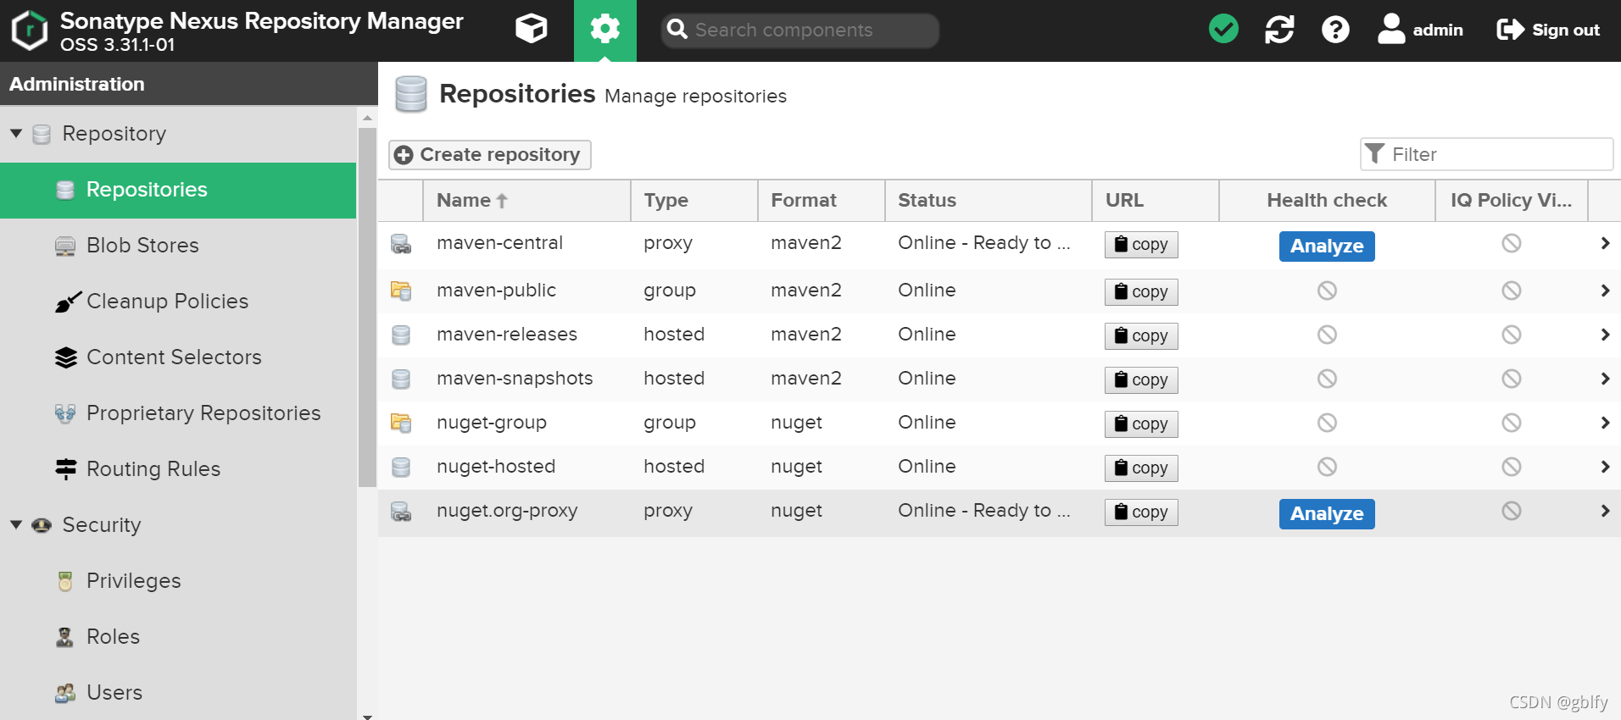
Task: Copy URL of nuget-group
Action: pos(1141,424)
